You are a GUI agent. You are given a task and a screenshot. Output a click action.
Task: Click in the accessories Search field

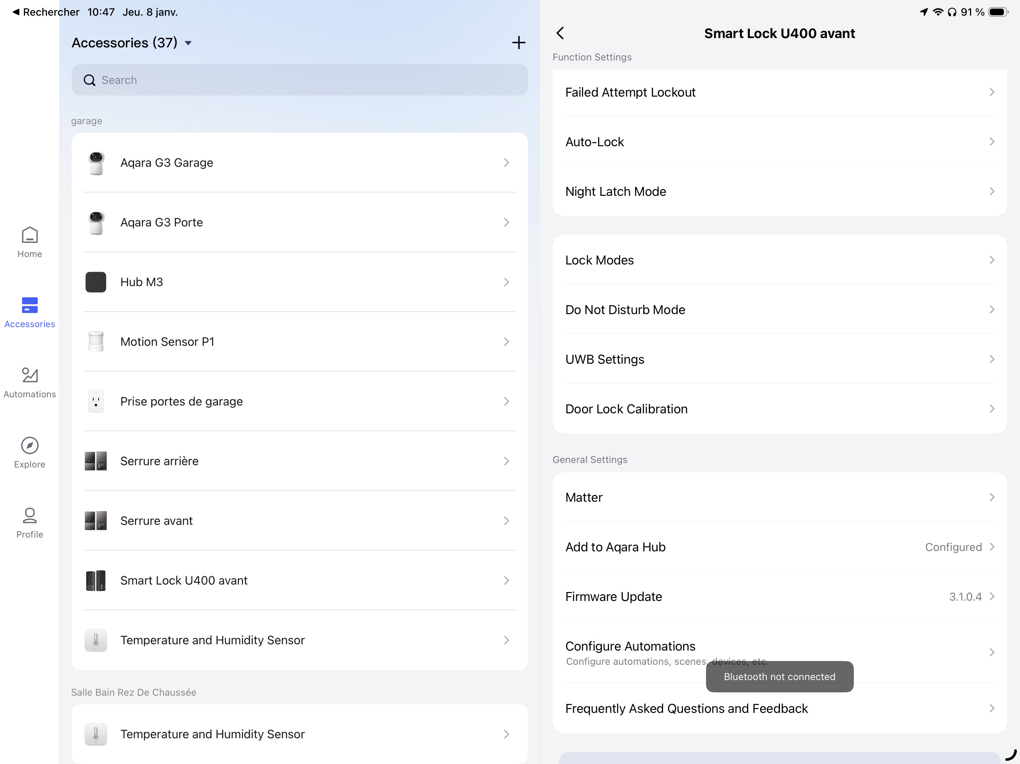[300, 80]
